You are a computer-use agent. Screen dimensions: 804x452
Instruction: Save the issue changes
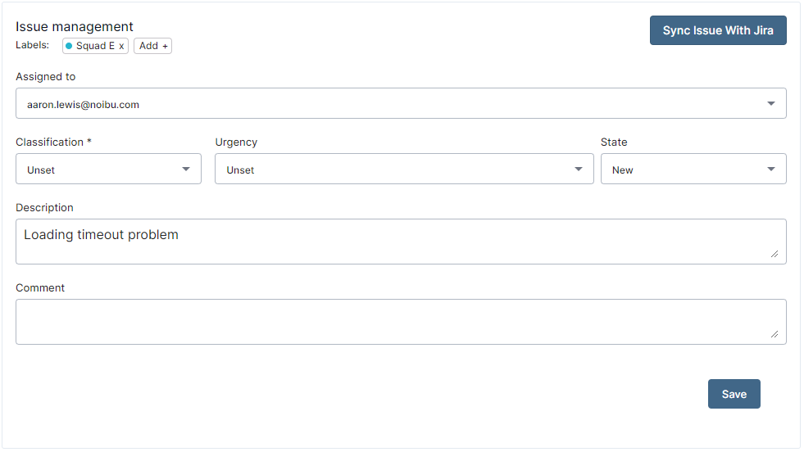[734, 394]
